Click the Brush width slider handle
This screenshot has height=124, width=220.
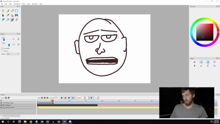pos(4,40)
